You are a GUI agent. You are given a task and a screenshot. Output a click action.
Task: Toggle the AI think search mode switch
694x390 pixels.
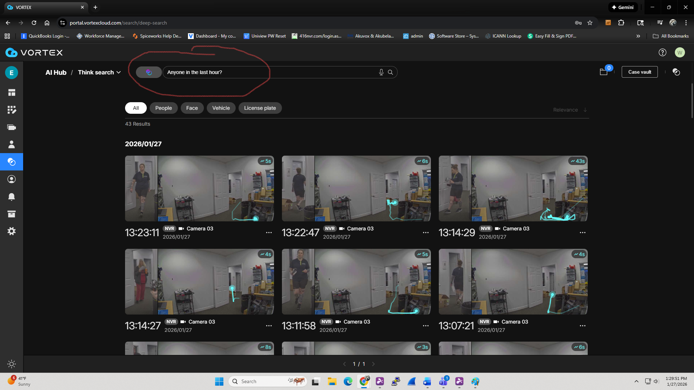149,72
